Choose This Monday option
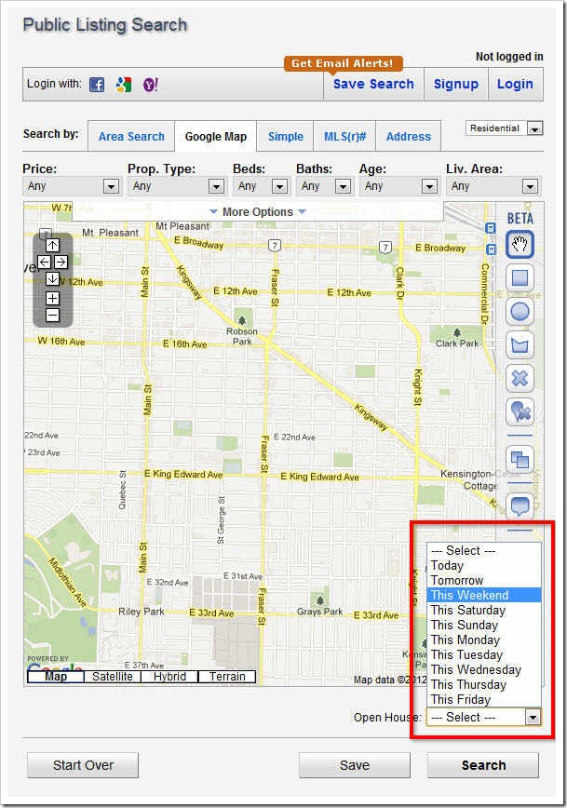567x808 pixels. pyautogui.click(x=484, y=640)
